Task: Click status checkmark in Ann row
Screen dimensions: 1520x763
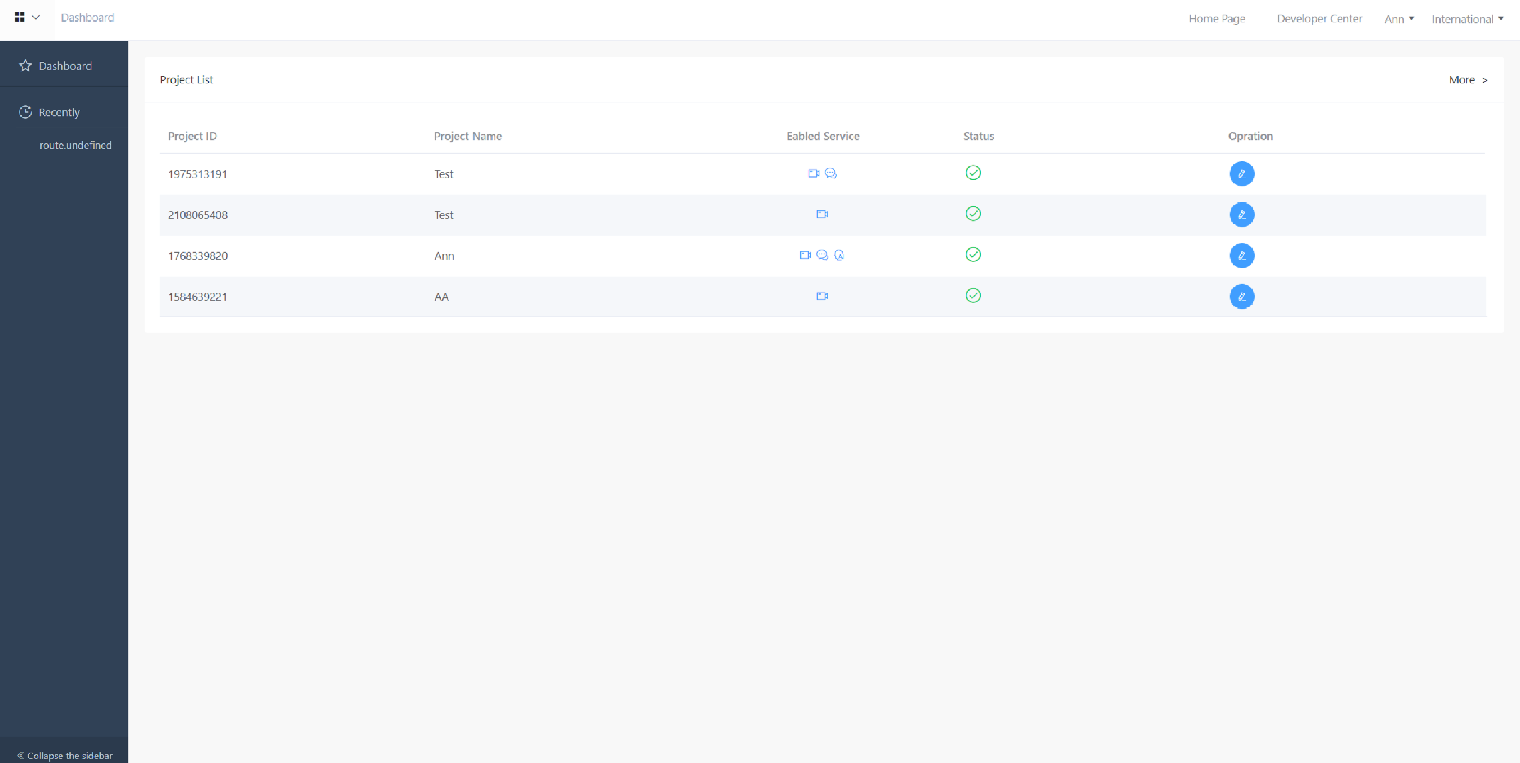Action: [973, 255]
